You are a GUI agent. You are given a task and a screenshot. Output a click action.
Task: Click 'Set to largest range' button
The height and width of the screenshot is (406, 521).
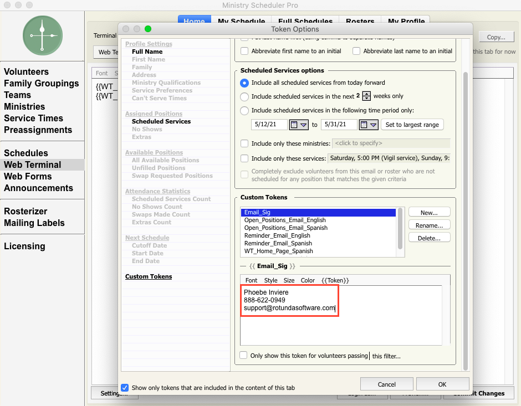click(x=412, y=125)
